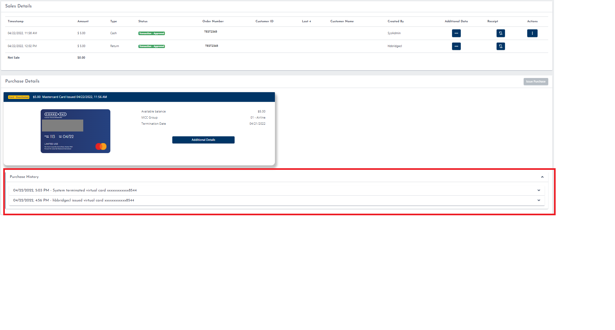Viewport: 615px width, 330px height.
Task: Click the Issue Purchase button
Action: pyautogui.click(x=536, y=82)
